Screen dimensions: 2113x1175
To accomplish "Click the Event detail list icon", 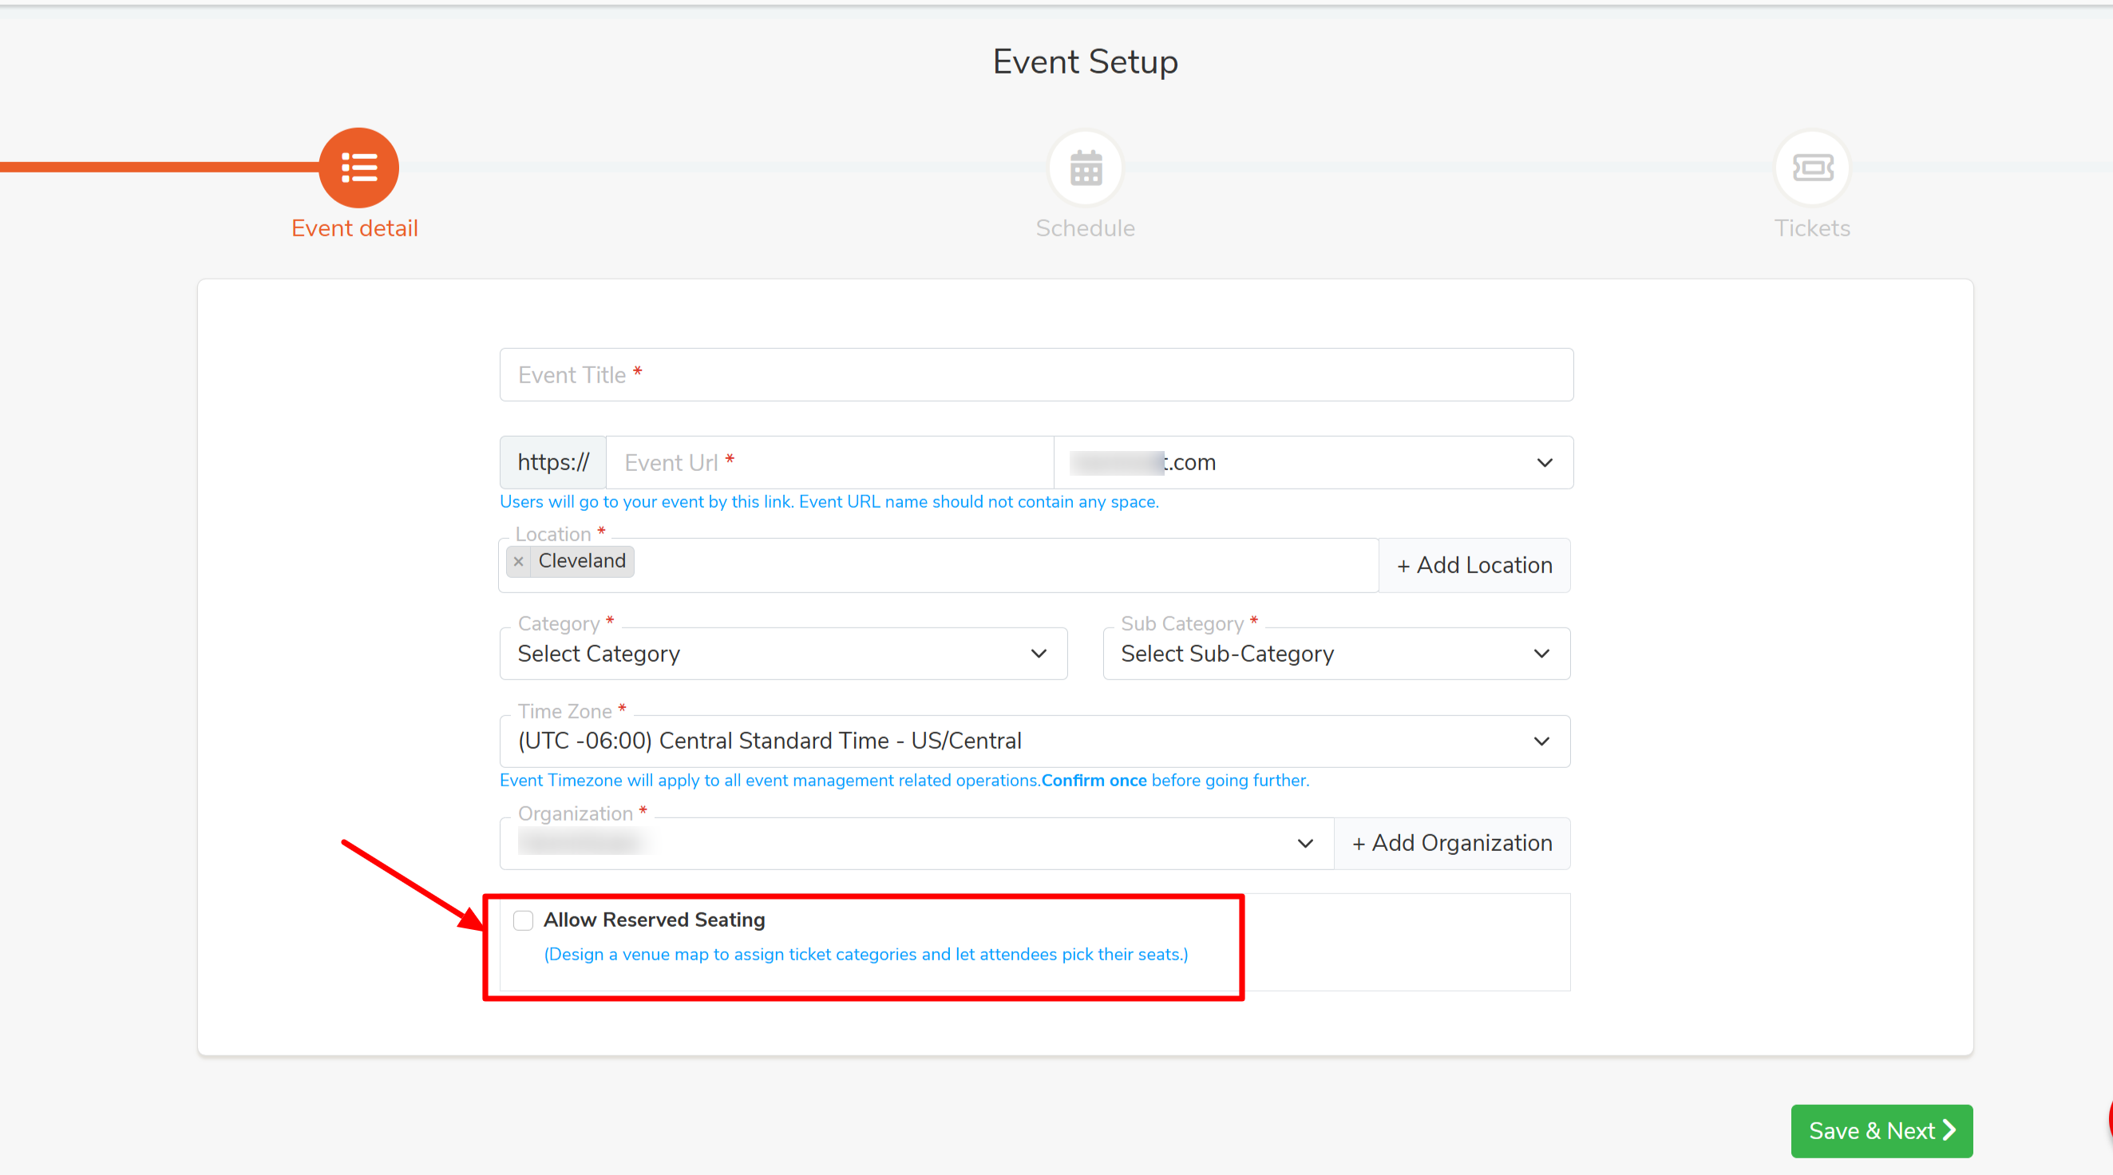I will pos(358,168).
